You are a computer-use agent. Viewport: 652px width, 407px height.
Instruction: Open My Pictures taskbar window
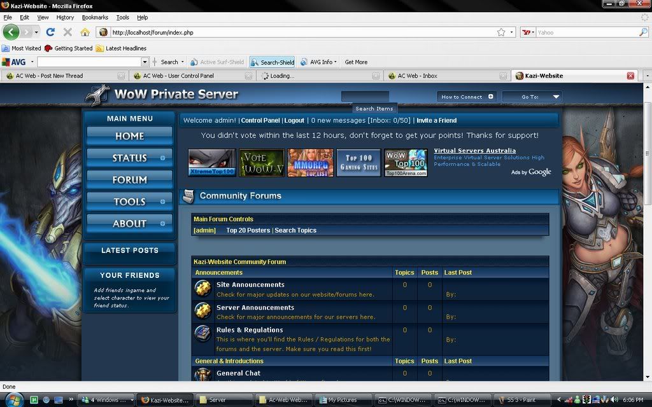pyautogui.click(x=343, y=400)
